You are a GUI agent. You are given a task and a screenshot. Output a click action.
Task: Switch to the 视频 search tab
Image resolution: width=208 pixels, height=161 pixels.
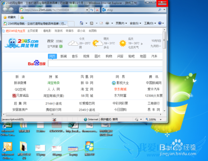86,56
